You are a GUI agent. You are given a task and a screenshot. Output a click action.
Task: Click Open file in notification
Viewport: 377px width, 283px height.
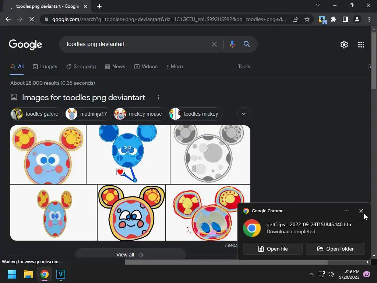click(x=273, y=249)
